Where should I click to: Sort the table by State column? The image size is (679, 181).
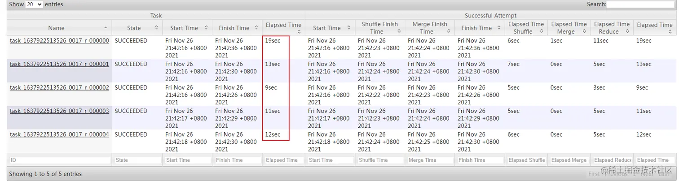coord(137,28)
